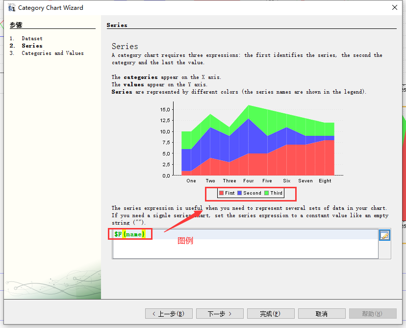406x328 pixels.
Task: Click the large Series title text
Action: coord(125,47)
